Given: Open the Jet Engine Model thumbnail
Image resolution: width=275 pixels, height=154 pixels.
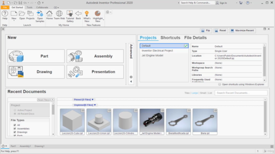Looking at the screenshot, I should click(152, 121).
